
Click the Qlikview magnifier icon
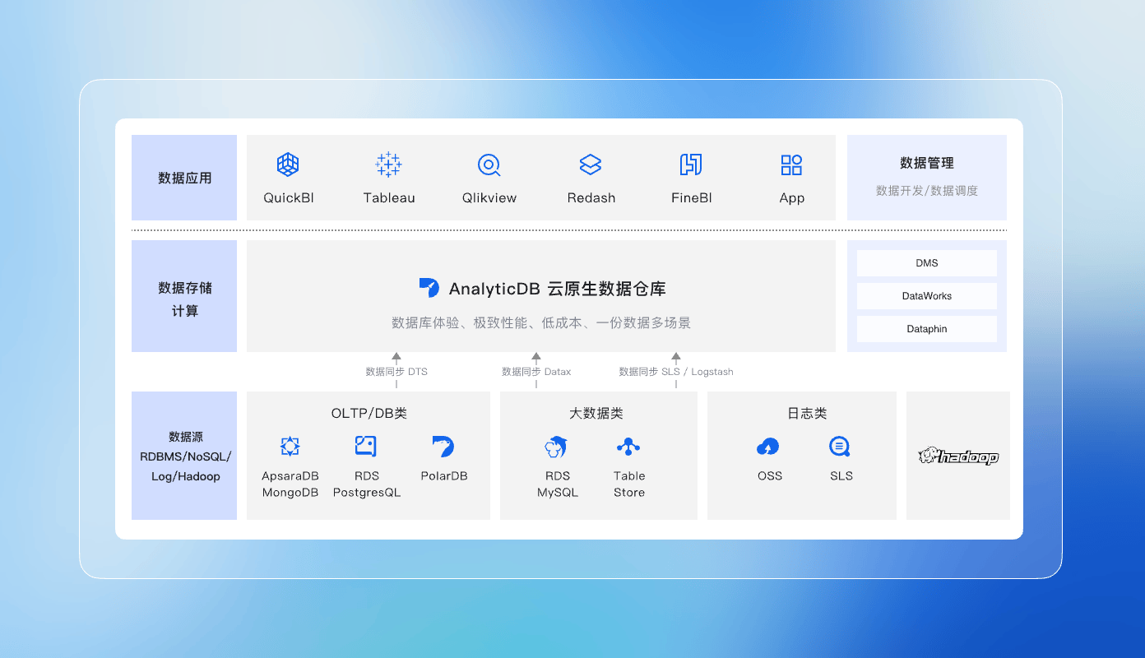coord(489,165)
